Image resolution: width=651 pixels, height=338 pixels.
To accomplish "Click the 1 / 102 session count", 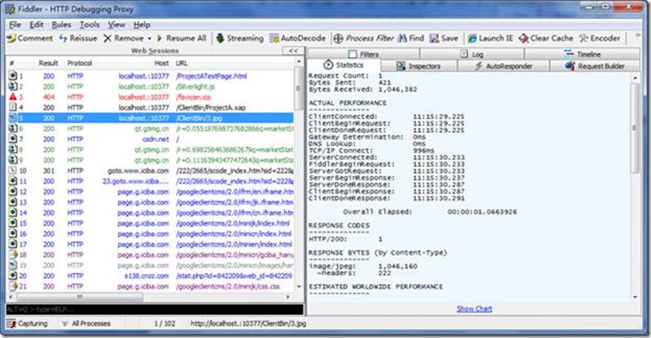I will 164,323.
